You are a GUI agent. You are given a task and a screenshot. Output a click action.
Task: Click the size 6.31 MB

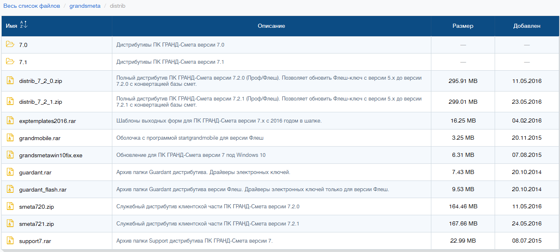click(463, 155)
